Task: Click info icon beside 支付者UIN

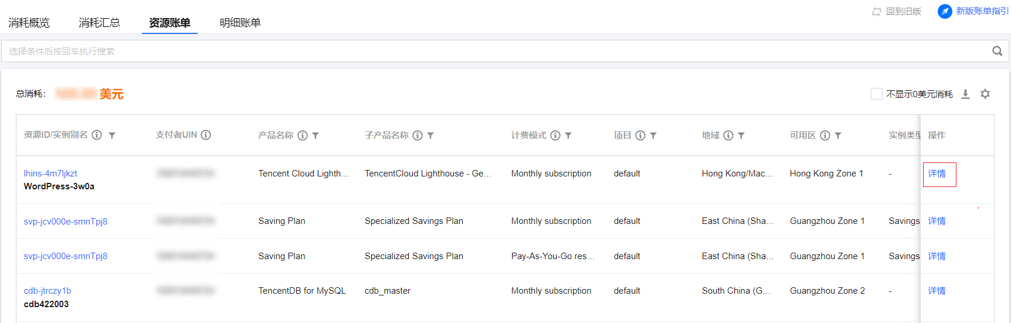Action: click(x=206, y=135)
